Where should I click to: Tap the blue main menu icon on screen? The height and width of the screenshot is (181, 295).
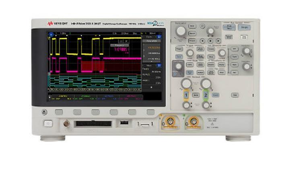pyautogui.click(x=51, y=35)
